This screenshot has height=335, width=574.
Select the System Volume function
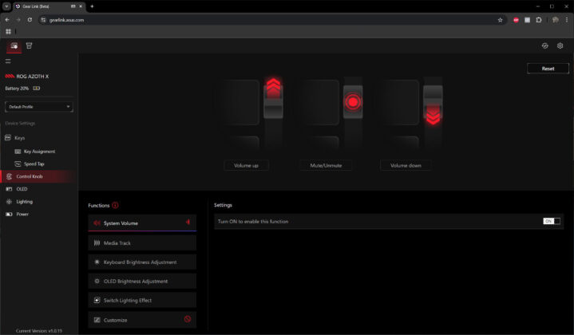(x=142, y=223)
